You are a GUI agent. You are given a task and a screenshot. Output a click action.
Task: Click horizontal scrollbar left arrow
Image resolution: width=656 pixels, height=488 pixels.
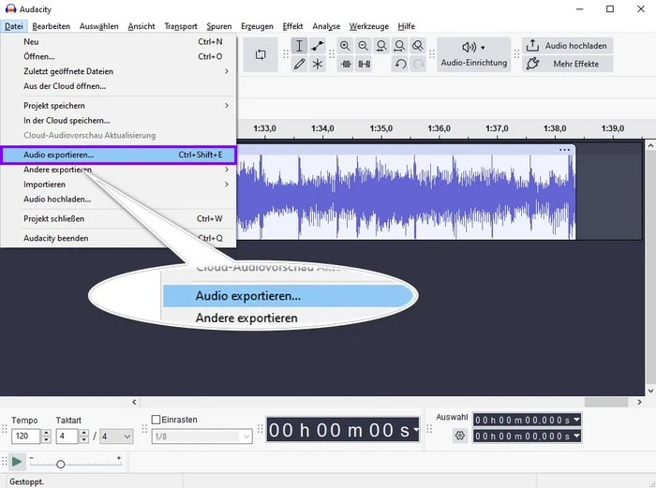[134, 402]
